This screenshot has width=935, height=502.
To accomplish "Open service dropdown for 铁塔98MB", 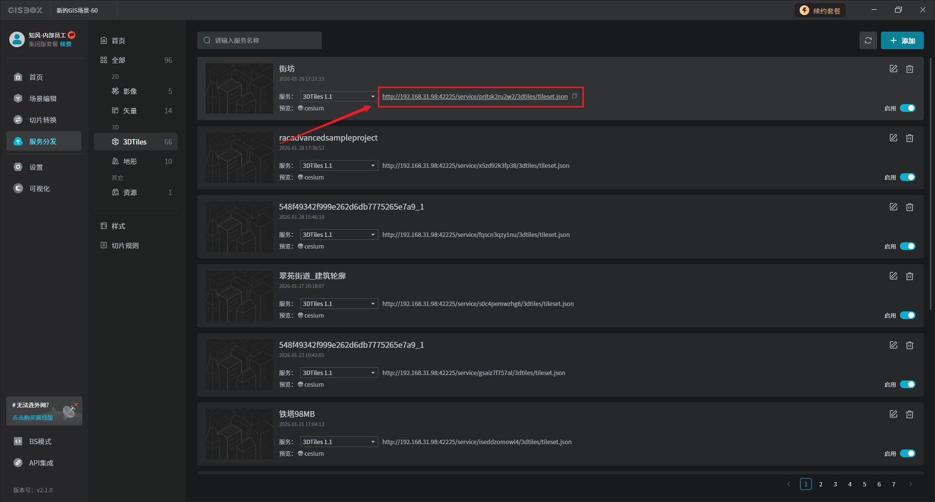I will pos(338,442).
